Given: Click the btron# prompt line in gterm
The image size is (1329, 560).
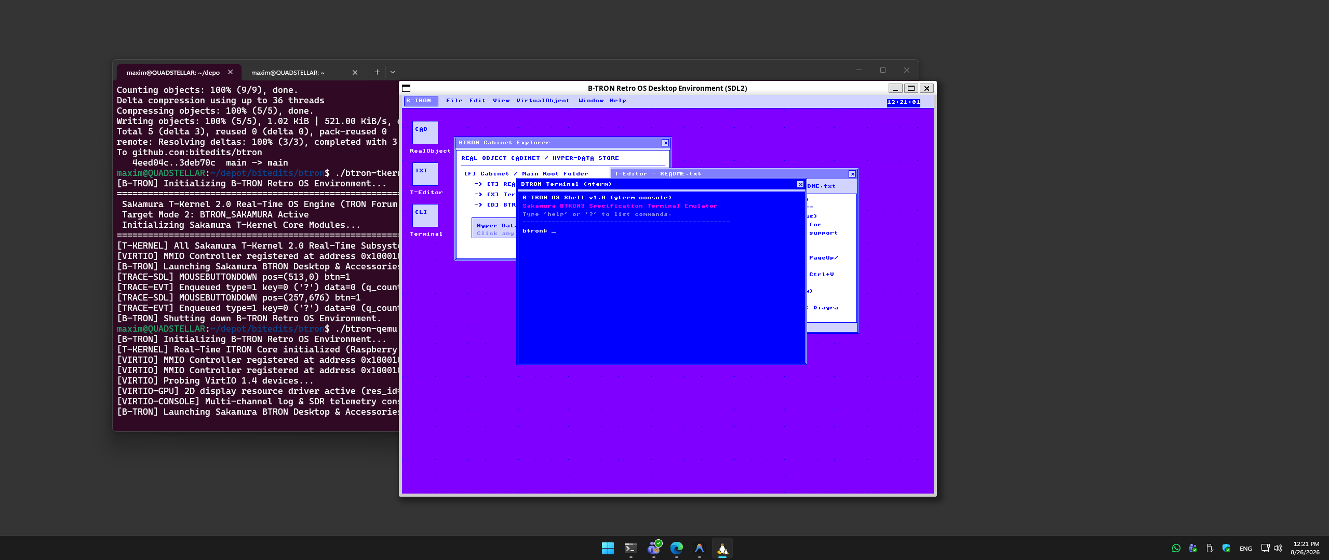Looking at the screenshot, I should point(539,231).
